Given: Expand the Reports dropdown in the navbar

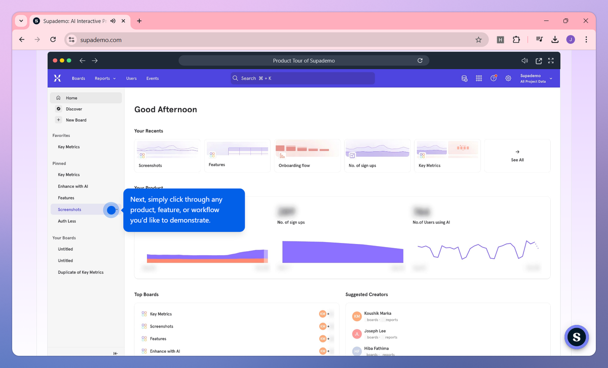Looking at the screenshot, I should click(x=105, y=78).
